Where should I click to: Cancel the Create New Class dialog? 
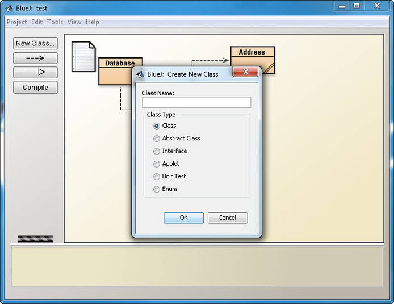227,218
